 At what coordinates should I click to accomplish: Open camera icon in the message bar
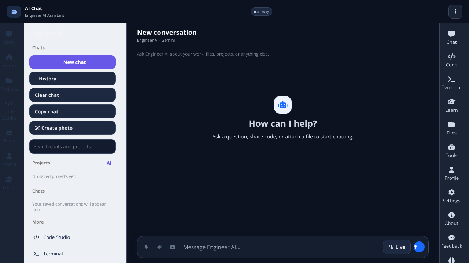coord(173,247)
